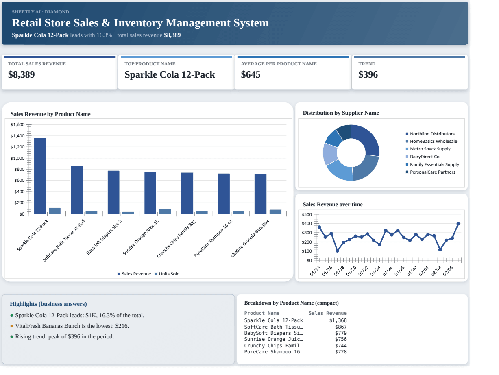The image size is (499, 375).
Task: Select the SoftCare Bath Tissu… table row
Action: (296, 327)
